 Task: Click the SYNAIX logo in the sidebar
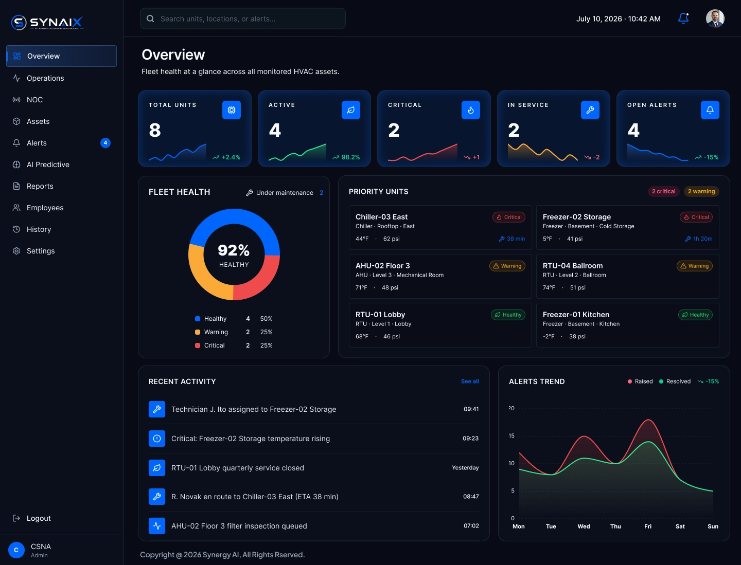click(47, 23)
